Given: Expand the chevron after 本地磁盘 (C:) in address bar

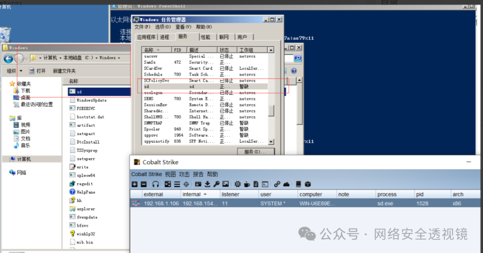Looking at the screenshot, I should 97,58.
